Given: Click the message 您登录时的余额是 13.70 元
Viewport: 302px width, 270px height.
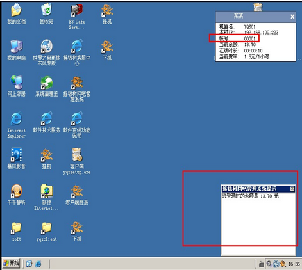Looking at the screenshot, I should click(x=250, y=196).
